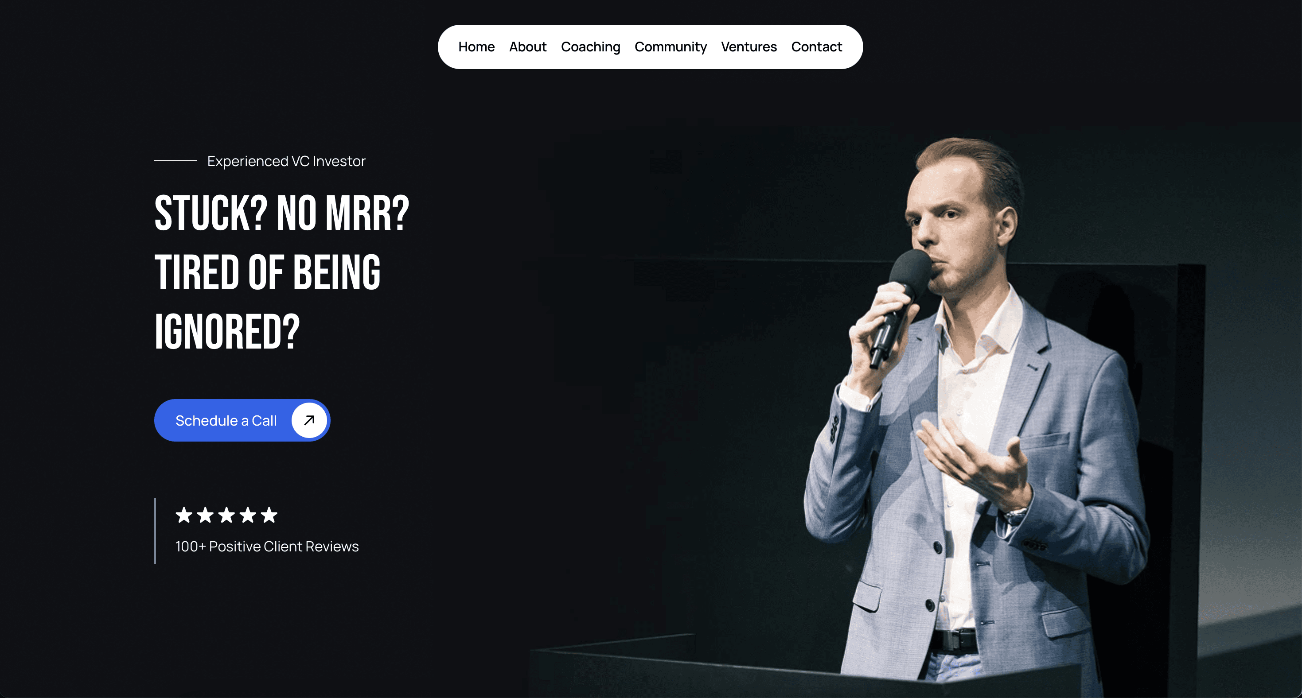Click the fifth review star

pyautogui.click(x=269, y=515)
